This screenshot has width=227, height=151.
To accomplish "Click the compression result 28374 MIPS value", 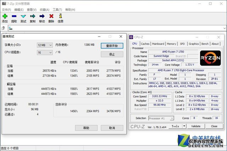I will 113,75.
